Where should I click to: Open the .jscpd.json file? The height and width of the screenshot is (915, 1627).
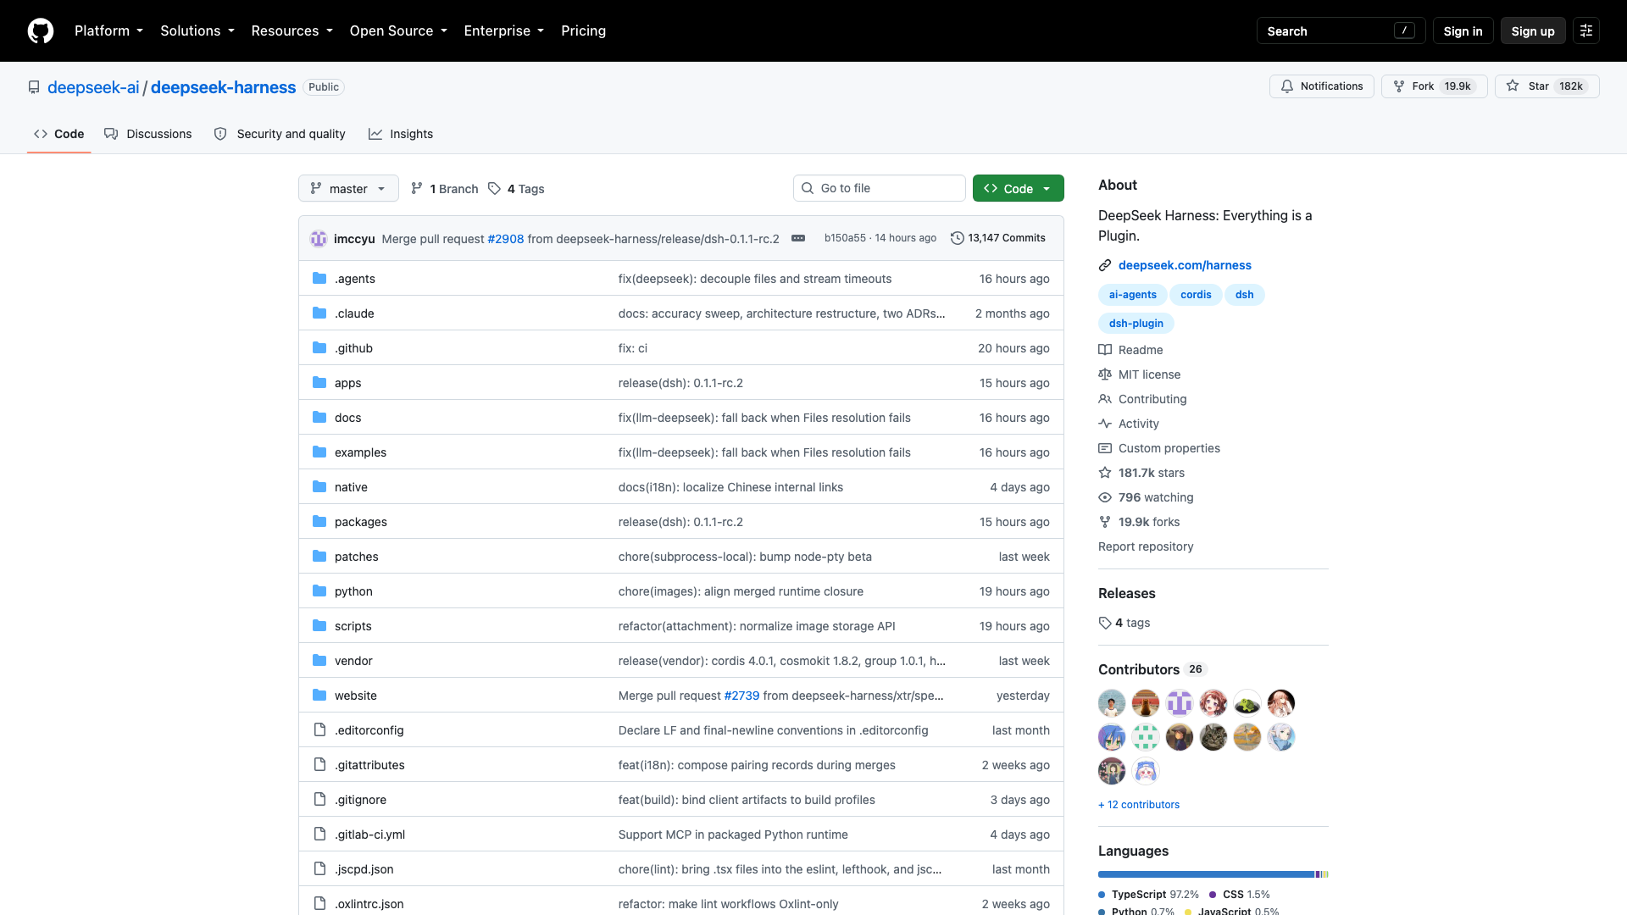tap(364, 869)
